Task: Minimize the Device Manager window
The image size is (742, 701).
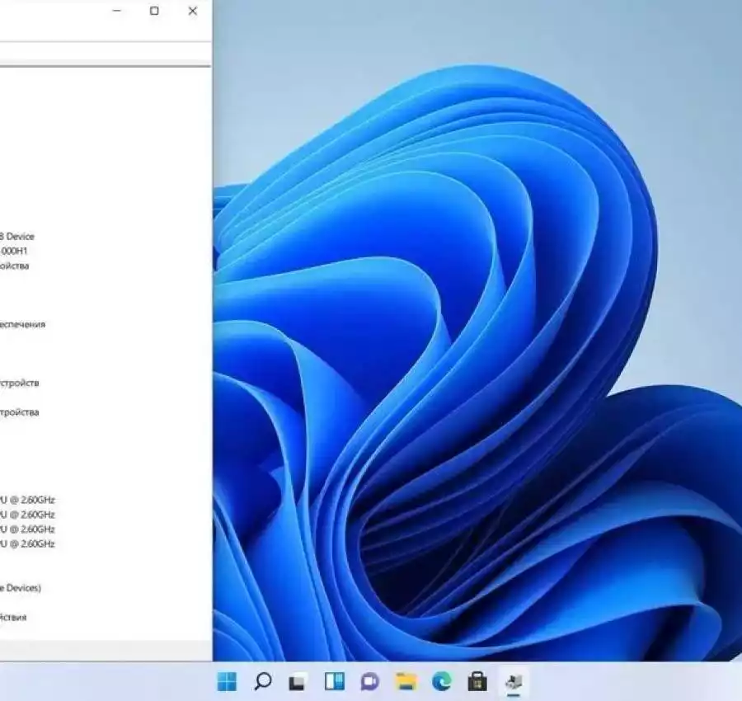Action: pyautogui.click(x=116, y=12)
